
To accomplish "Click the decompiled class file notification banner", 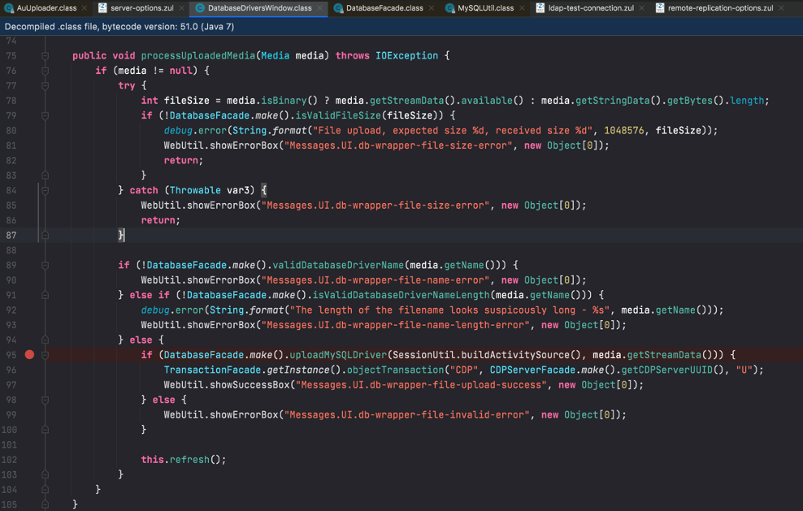I will coord(119,26).
